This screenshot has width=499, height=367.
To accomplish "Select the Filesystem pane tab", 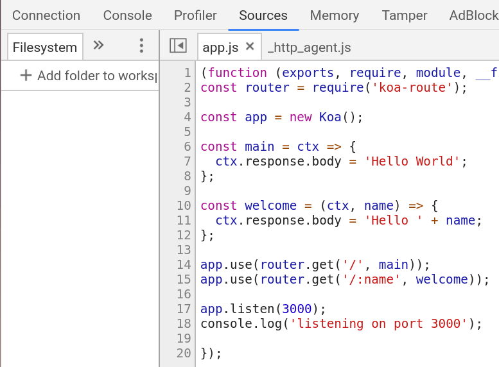I will (x=45, y=47).
